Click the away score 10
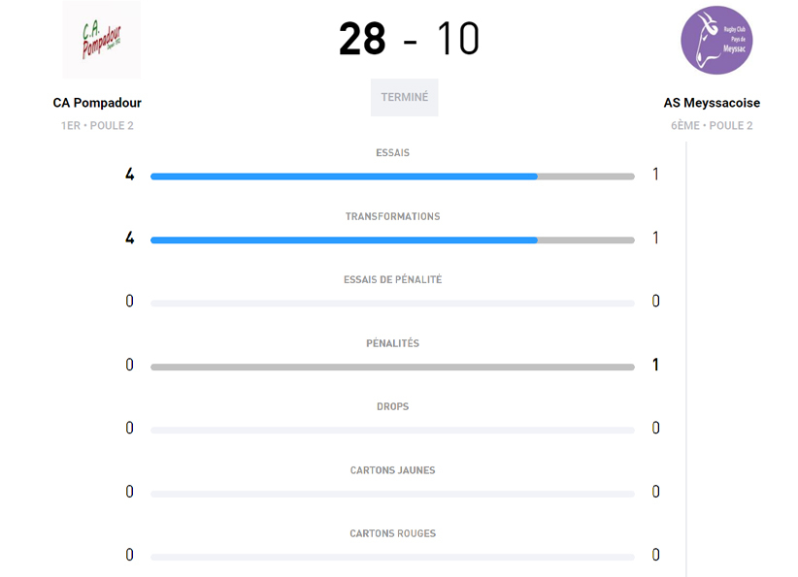 click(x=457, y=40)
